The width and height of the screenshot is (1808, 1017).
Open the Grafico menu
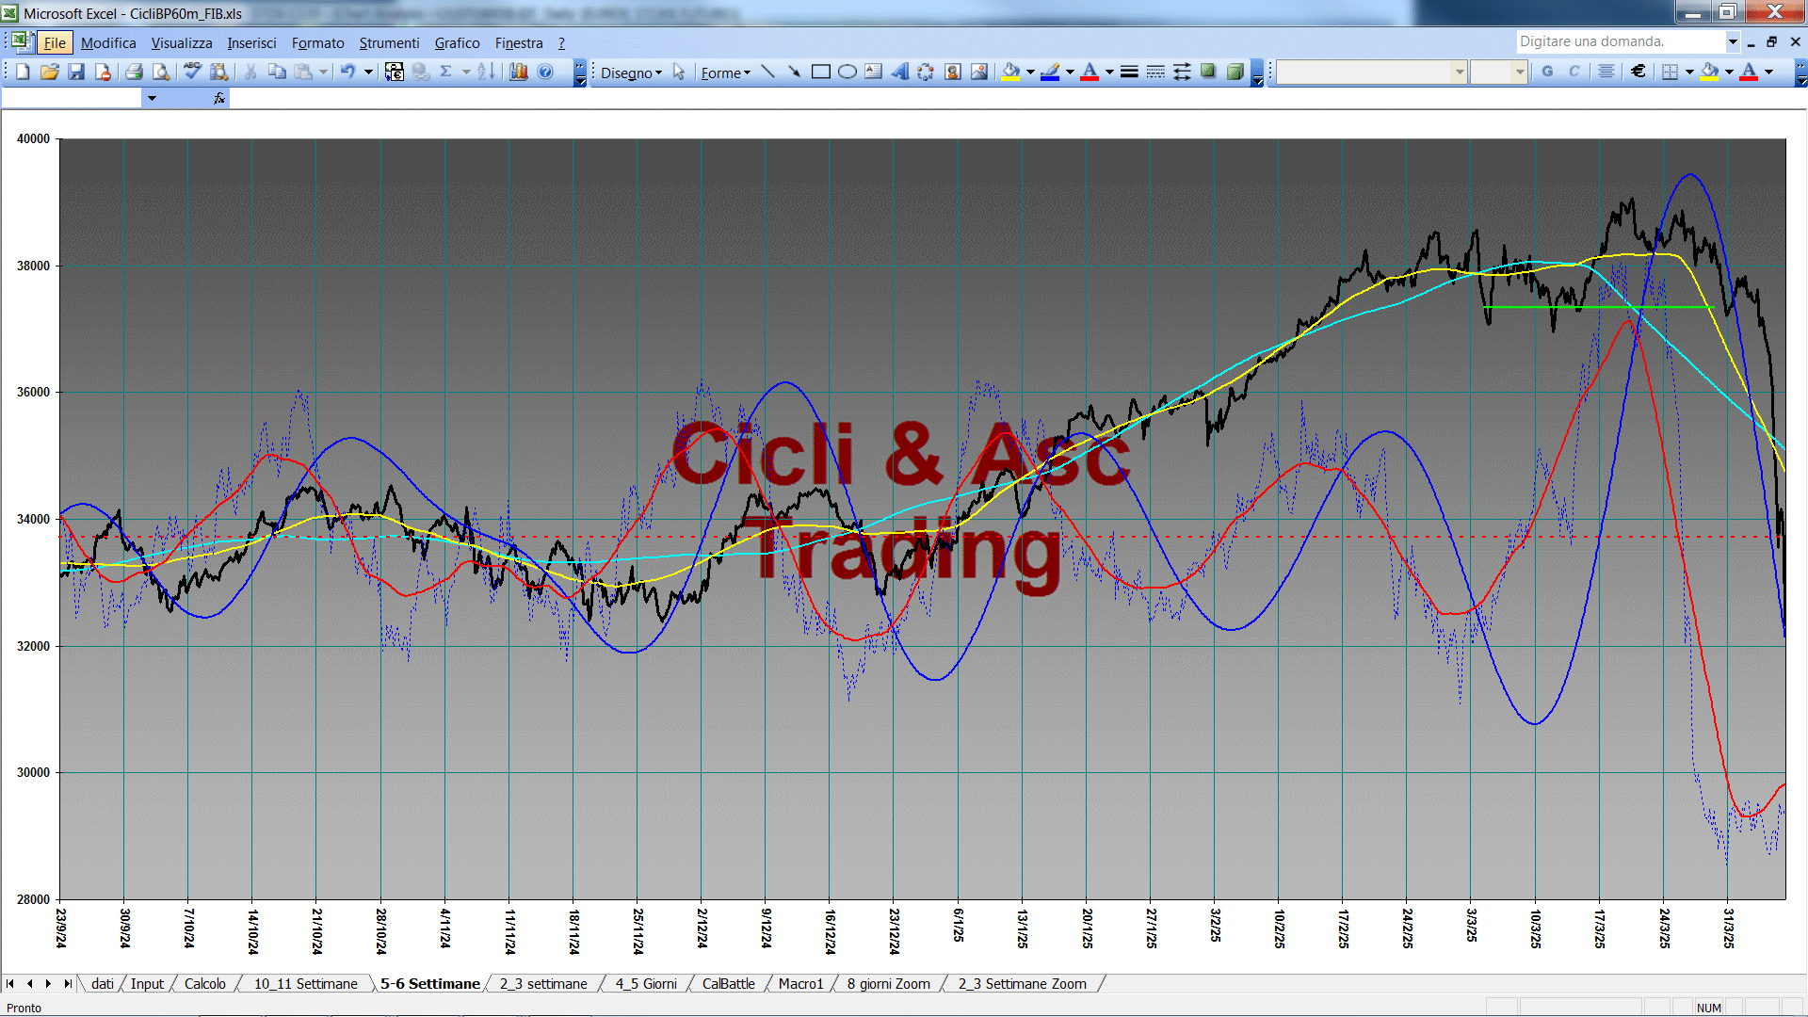click(x=457, y=42)
